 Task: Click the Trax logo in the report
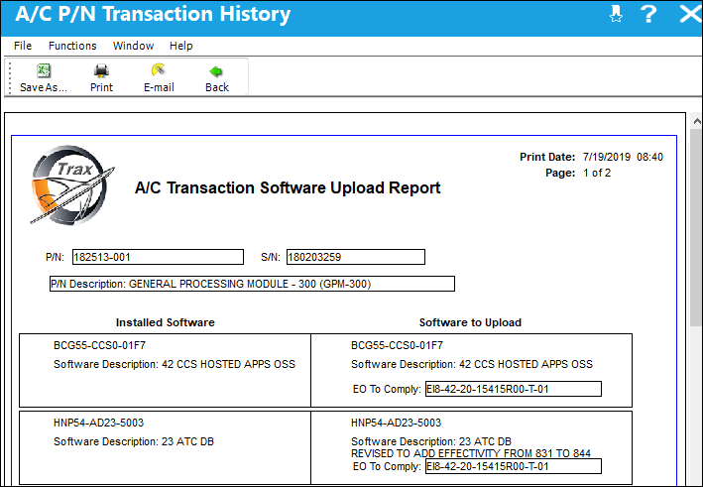click(x=71, y=184)
